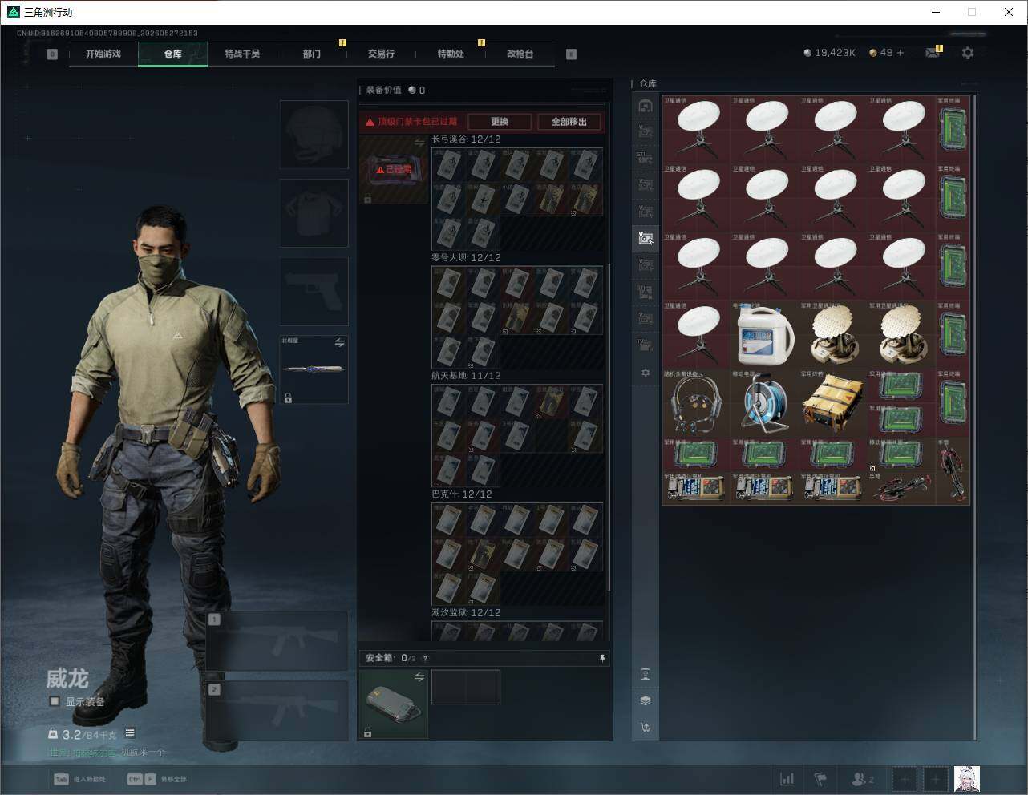Click the flag icon in the bottom bar
The height and width of the screenshot is (795, 1028).
(x=820, y=779)
